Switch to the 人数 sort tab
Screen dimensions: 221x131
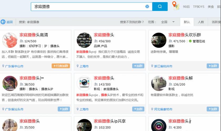pos(201,22)
